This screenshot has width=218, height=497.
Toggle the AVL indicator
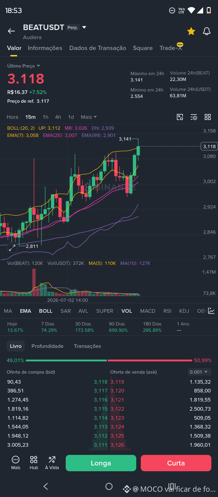83,311
